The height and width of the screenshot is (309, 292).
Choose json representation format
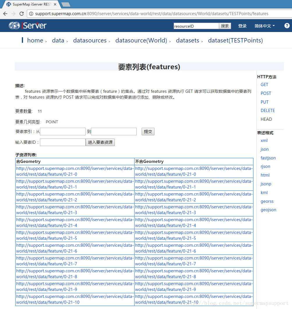(265, 149)
